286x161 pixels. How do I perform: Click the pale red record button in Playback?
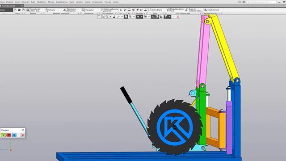[x=23, y=135]
